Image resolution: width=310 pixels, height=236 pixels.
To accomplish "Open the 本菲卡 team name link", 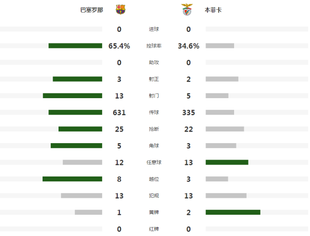I will click(x=213, y=10).
